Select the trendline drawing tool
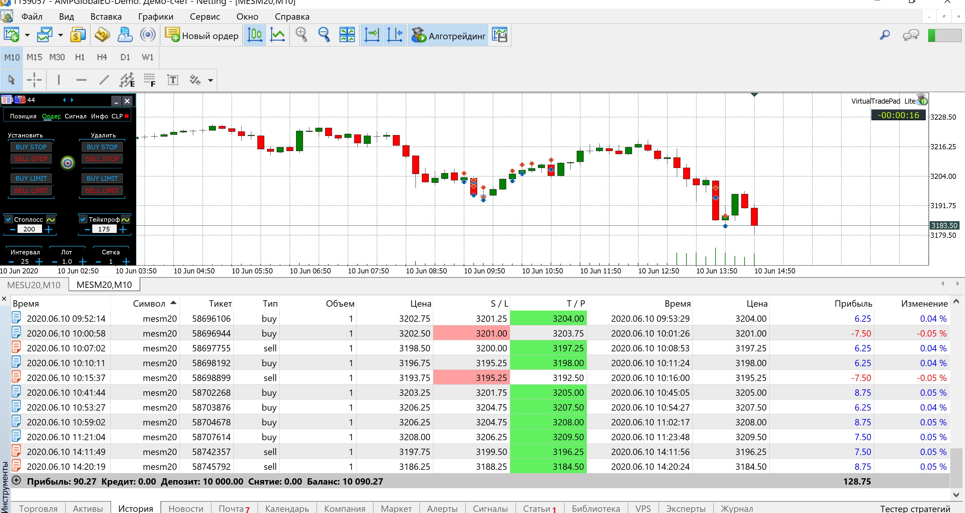This screenshot has width=965, height=513. point(104,80)
